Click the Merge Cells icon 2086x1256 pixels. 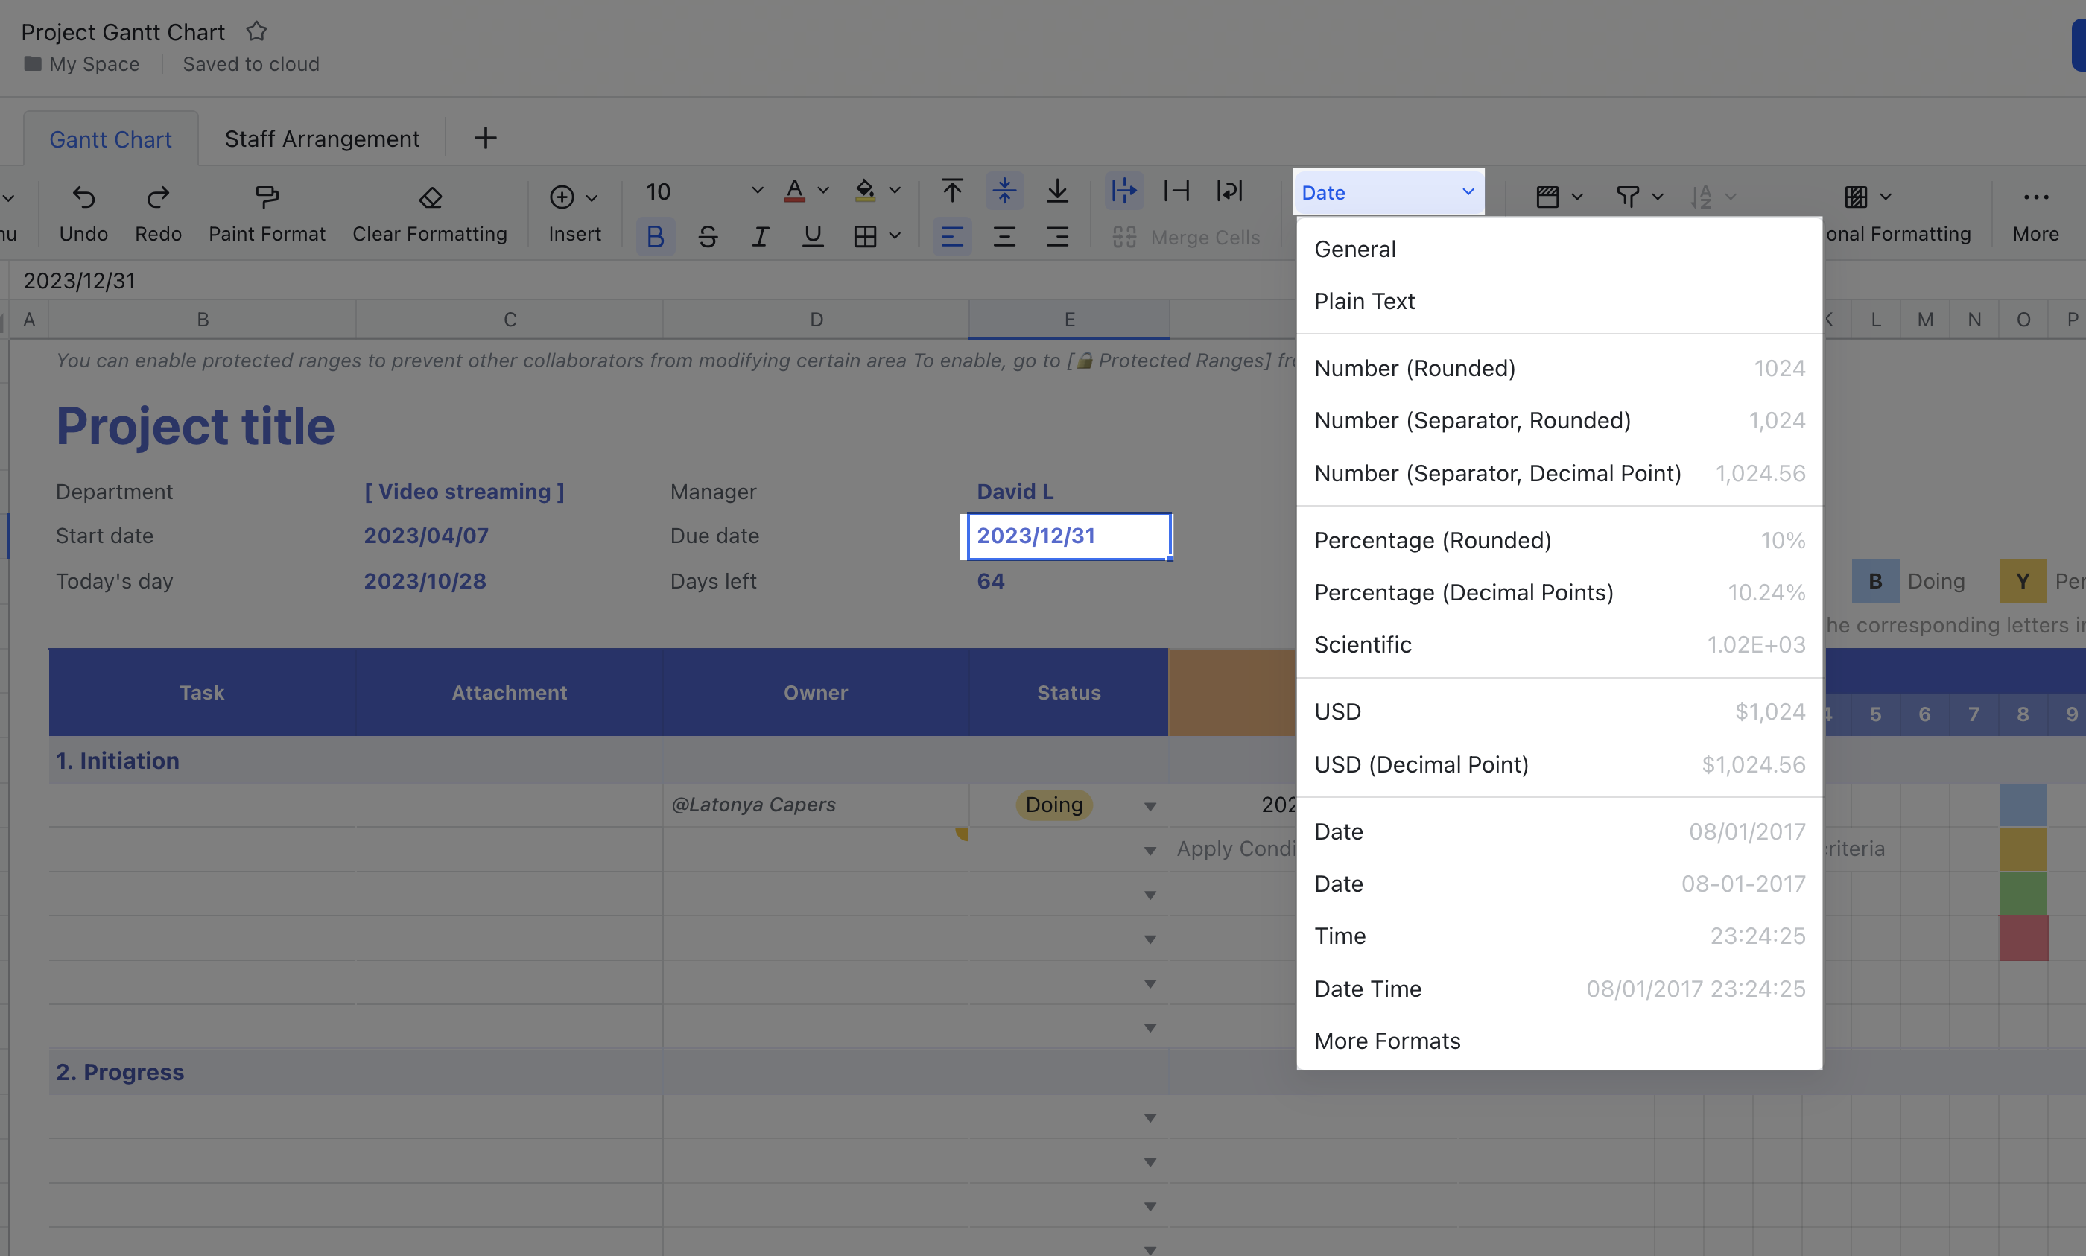[1123, 237]
